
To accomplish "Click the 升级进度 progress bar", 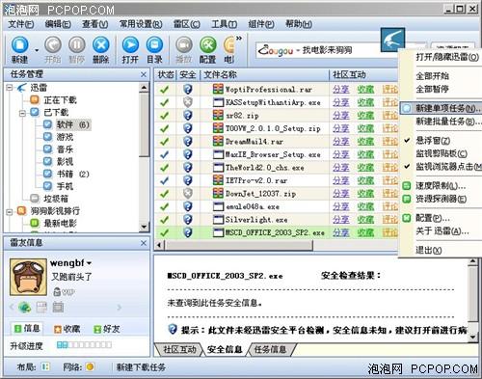I will (84, 345).
